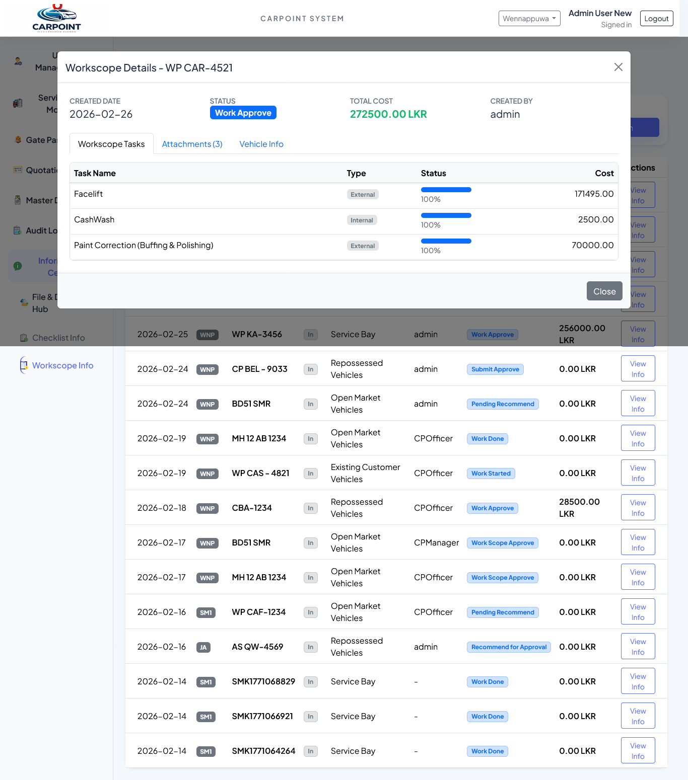Image resolution: width=688 pixels, height=780 pixels.
Task: View Info for vehicle WP KA-3456
Action: click(638, 333)
